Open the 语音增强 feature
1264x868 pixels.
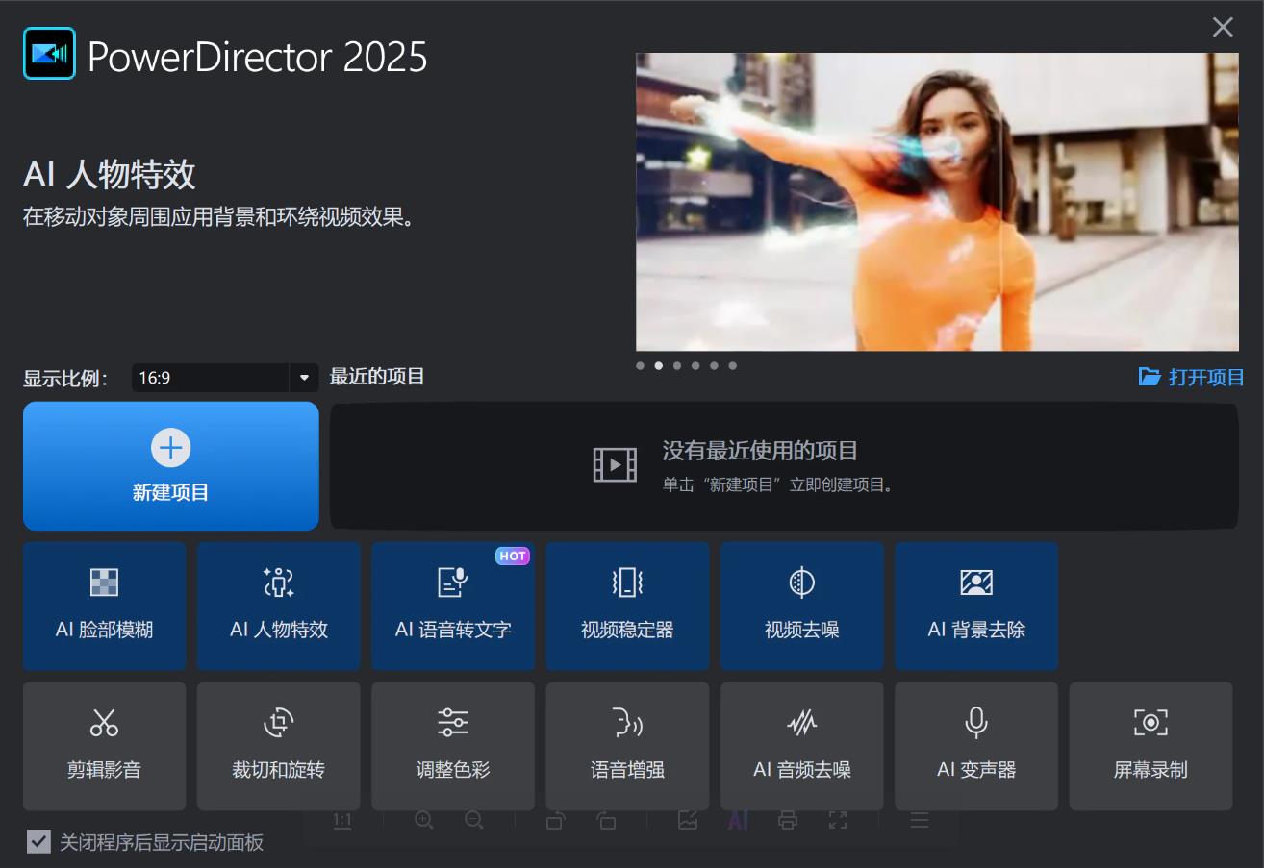pyautogui.click(x=627, y=746)
